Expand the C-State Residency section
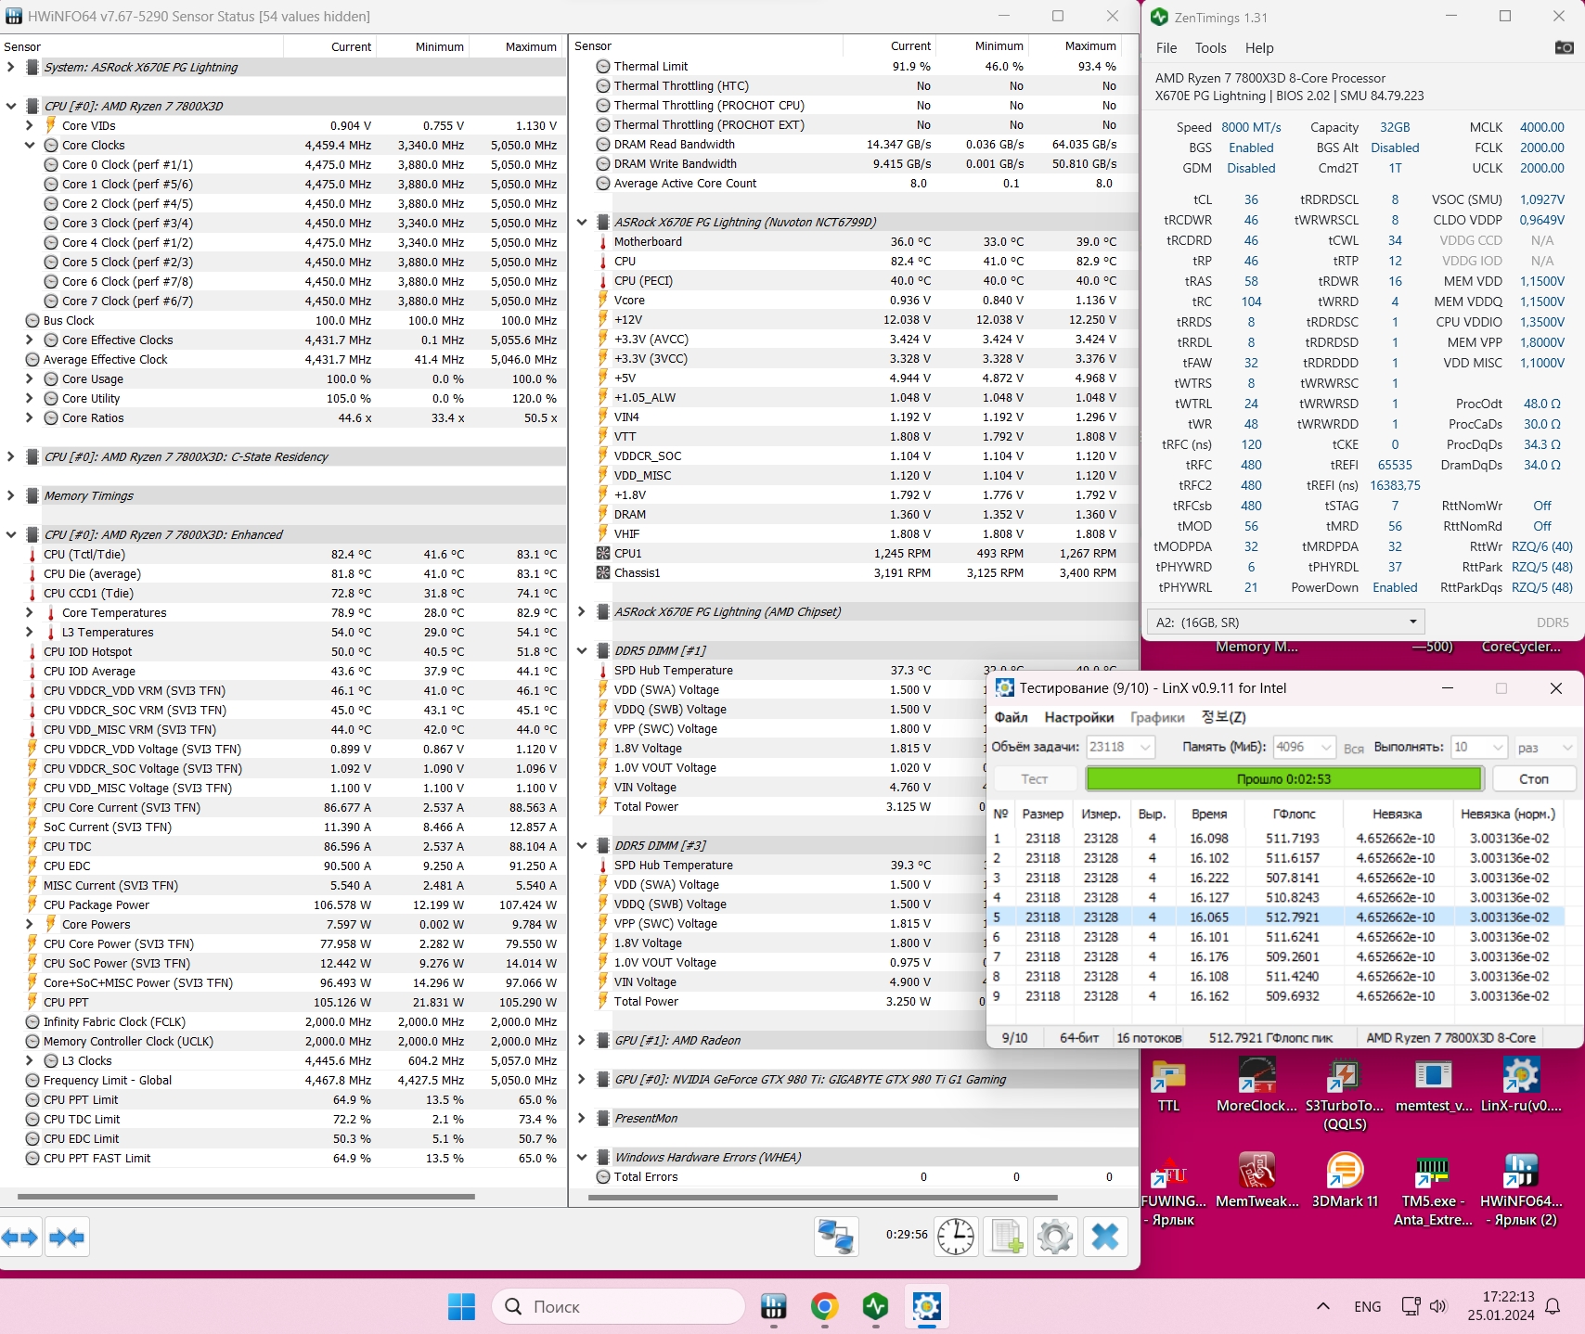The image size is (1585, 1334). [10, 456]
